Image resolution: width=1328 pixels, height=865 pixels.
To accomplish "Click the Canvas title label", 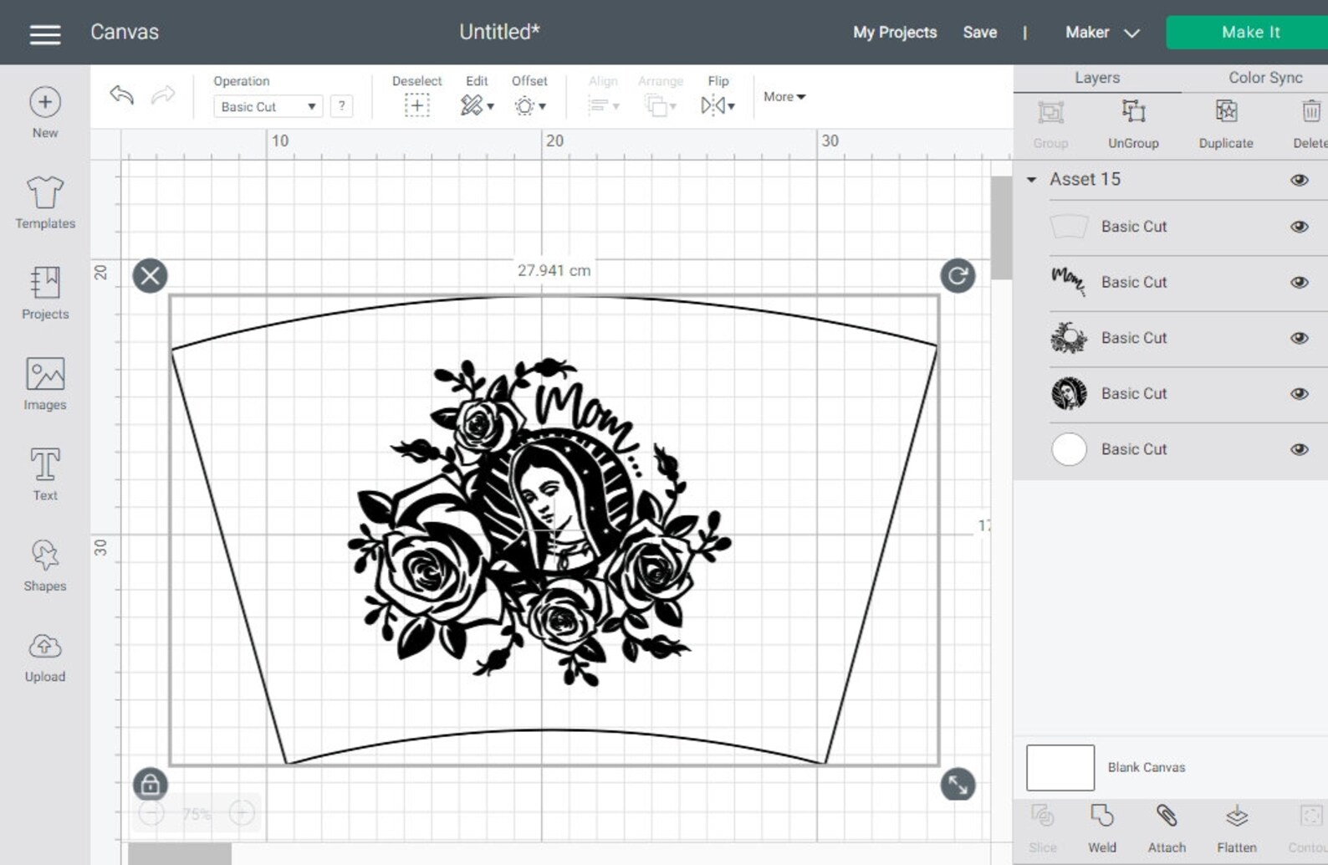I will (125, 32).
